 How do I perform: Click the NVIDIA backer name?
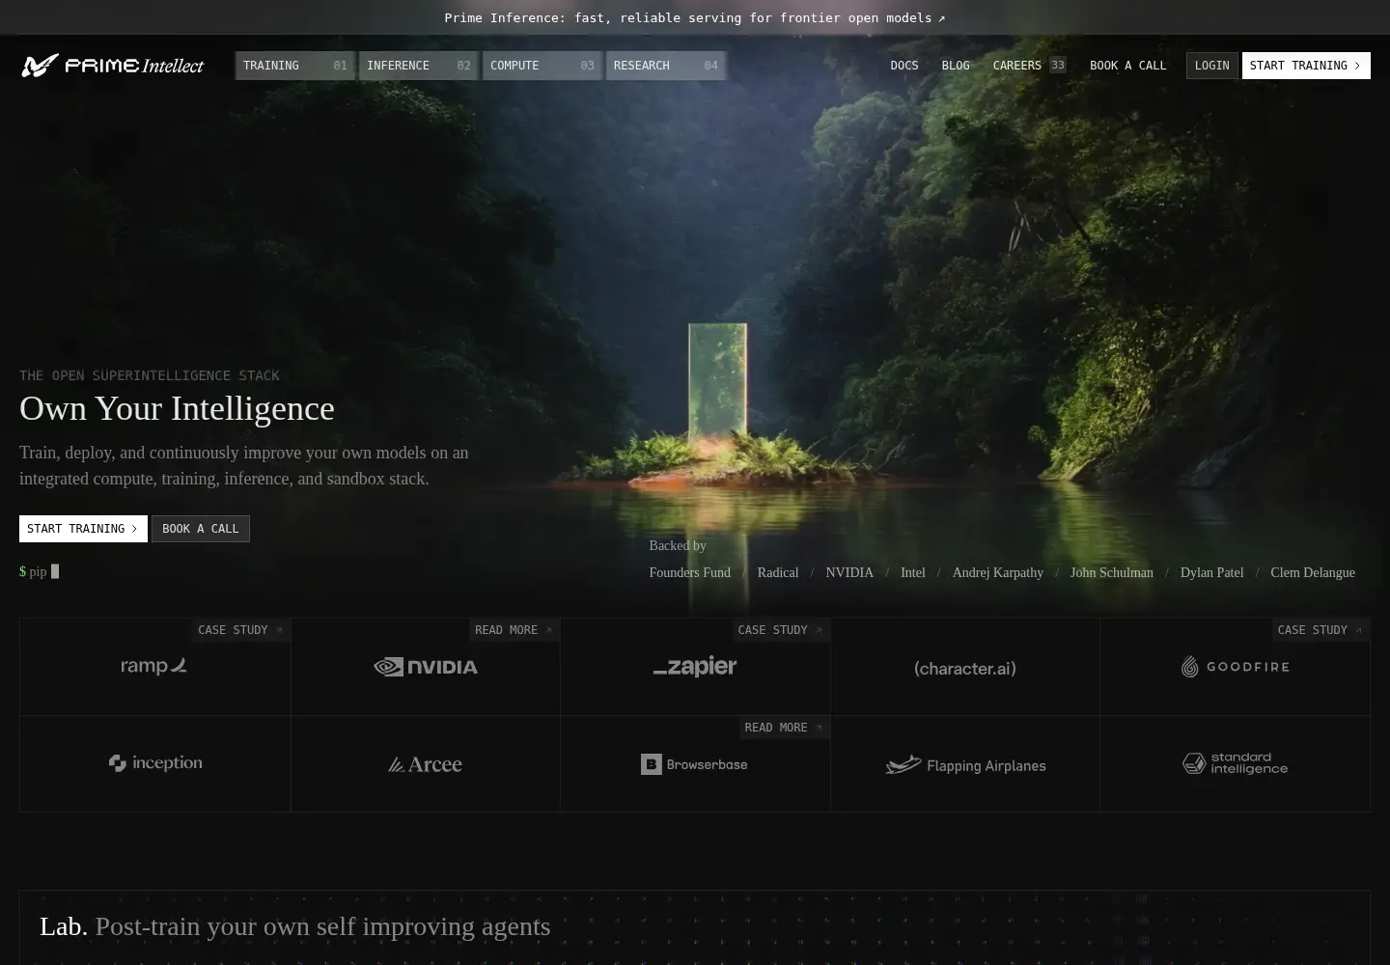point(849,572)
